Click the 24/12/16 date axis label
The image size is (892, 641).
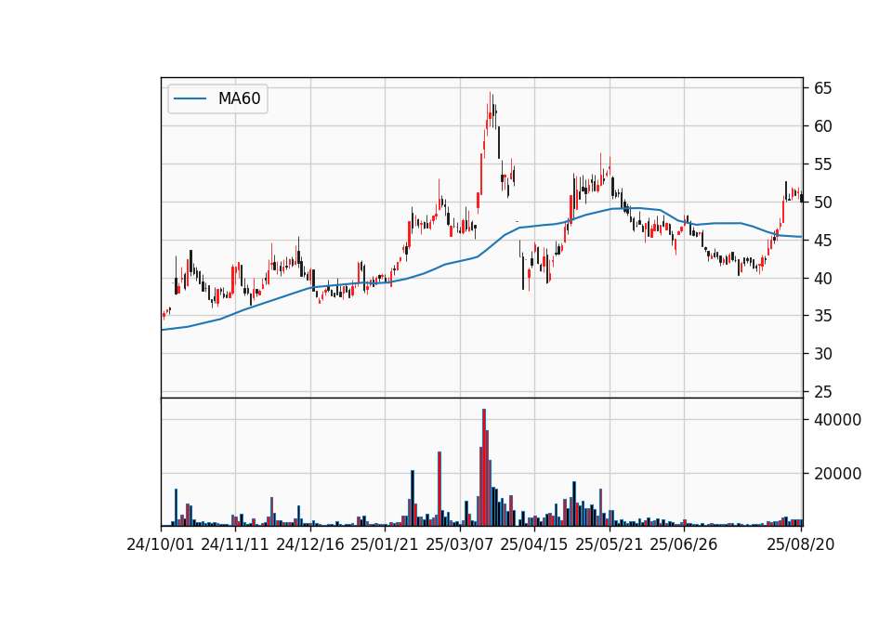pos(310,544)
